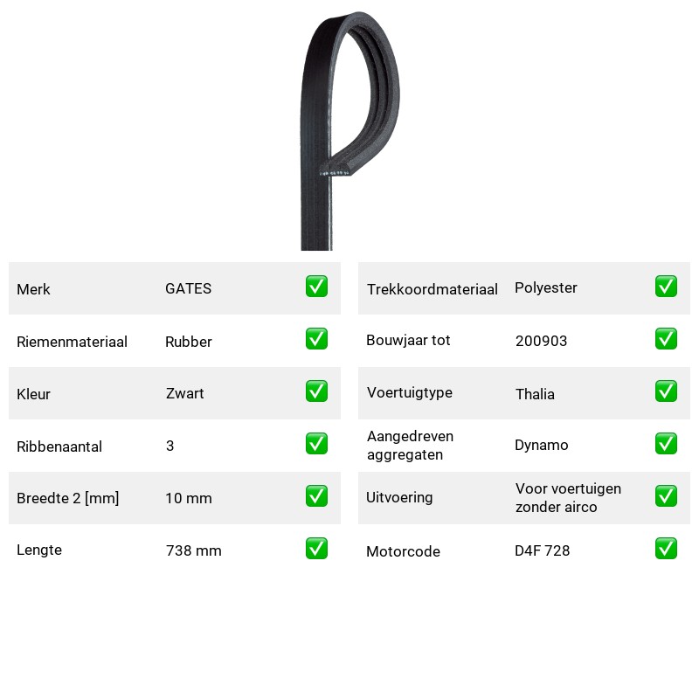The image size is (699, 699).
Task: Click the checkmark for zonder airco row
Action: (x=666, y=496)
